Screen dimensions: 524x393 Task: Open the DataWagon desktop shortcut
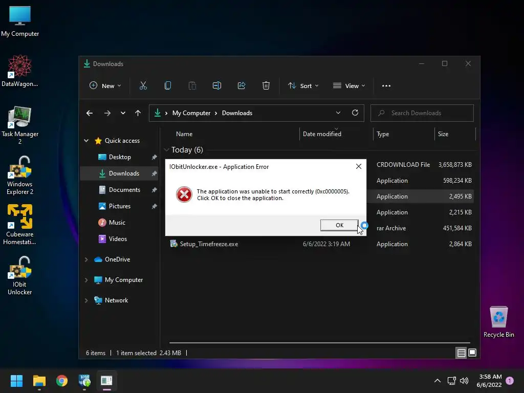point(20,71)
